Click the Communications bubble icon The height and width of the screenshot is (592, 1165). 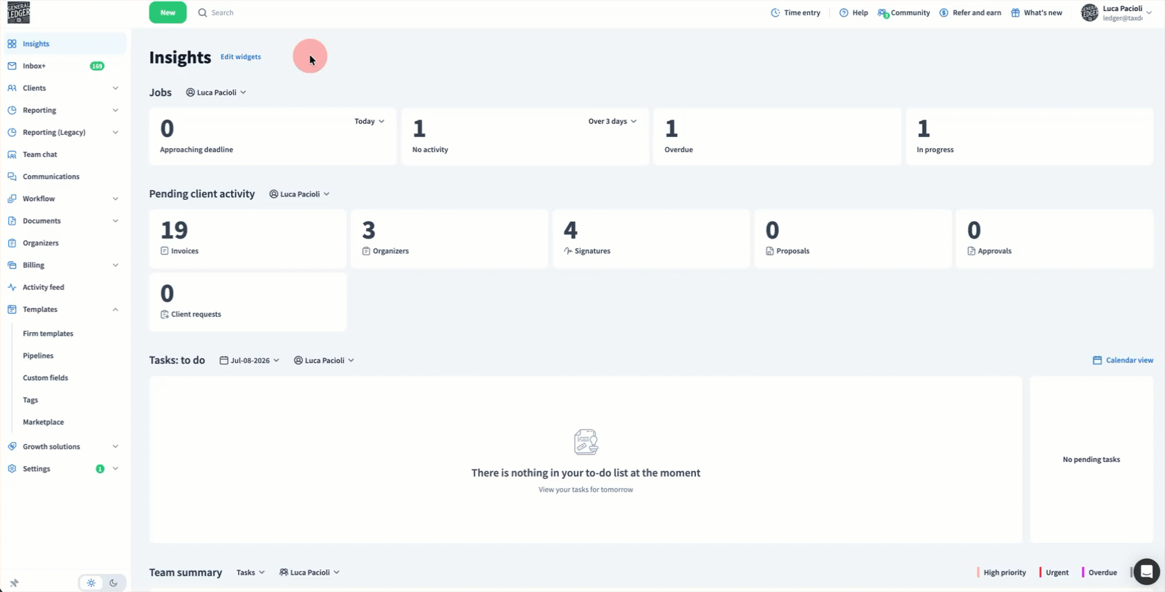click(x=12, y=176)
